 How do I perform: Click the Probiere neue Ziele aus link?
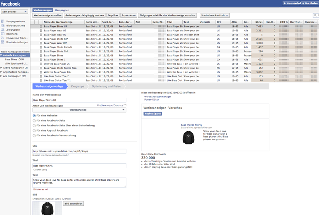(x=110, y=105)
